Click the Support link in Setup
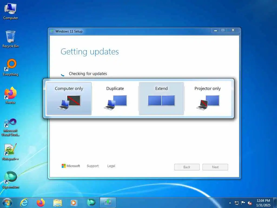This screenshot has width=277, height=208. (93, 166)
